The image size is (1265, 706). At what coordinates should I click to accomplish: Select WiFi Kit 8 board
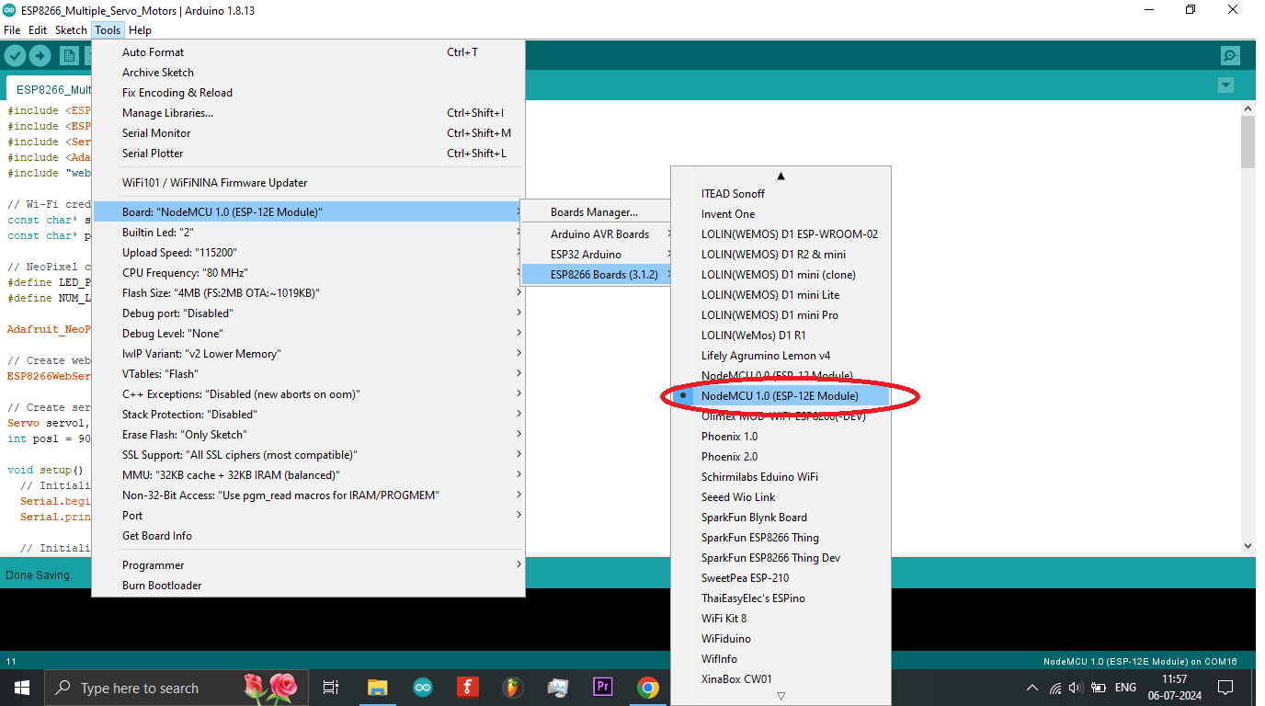781,619
